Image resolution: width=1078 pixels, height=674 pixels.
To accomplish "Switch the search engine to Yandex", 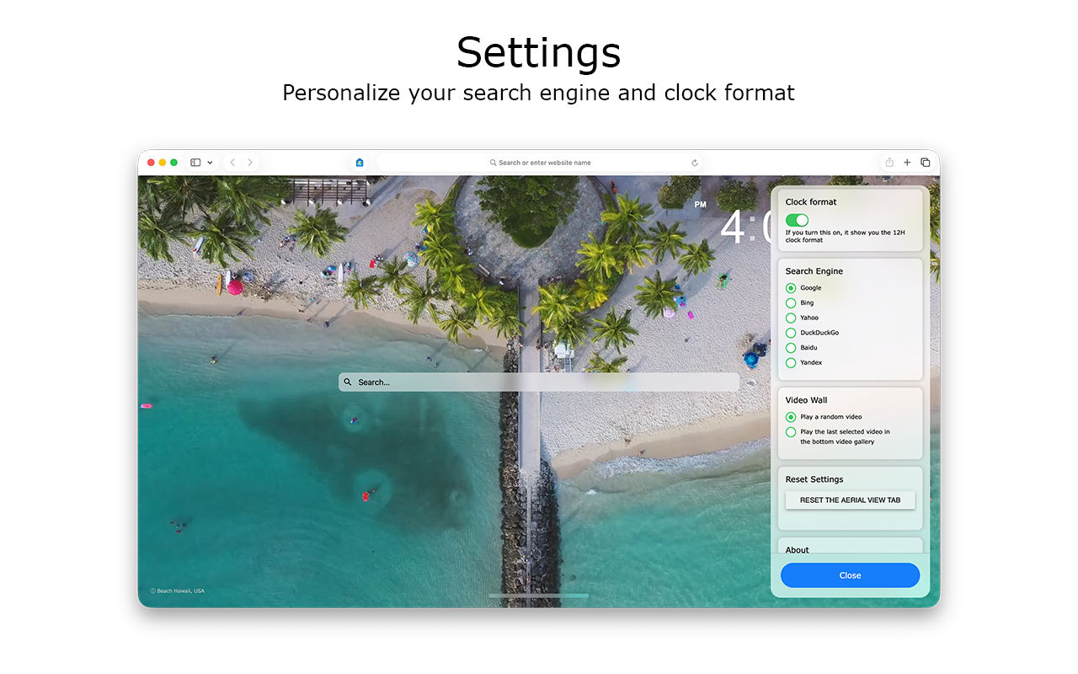I will pyautogui.click(x=791, y=362).
